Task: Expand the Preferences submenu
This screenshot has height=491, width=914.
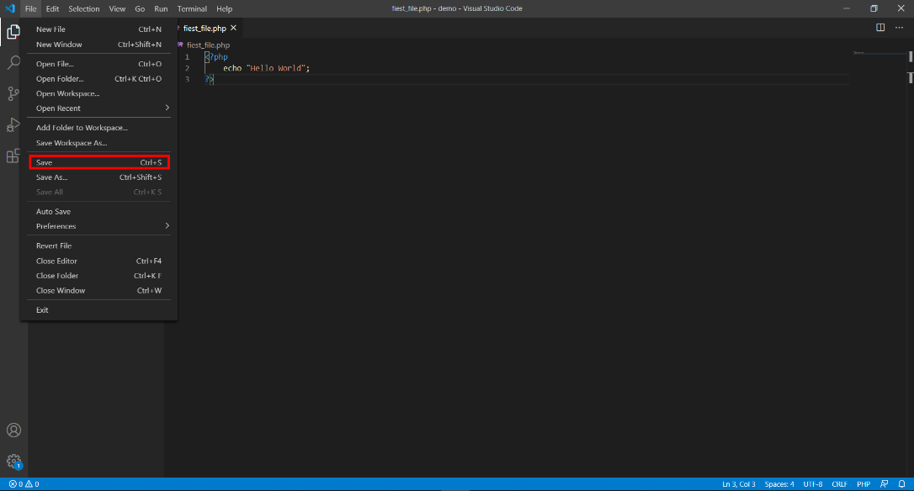Action: tap(98, 225)
